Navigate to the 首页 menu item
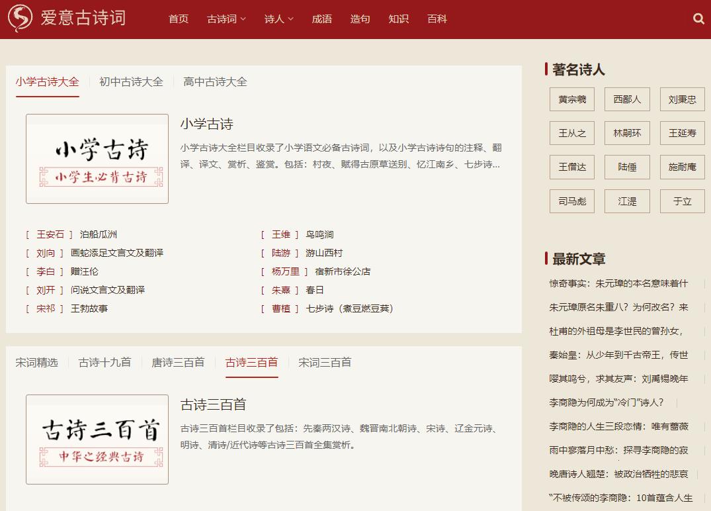Screen dimensions: 711x511 (178, 19)
